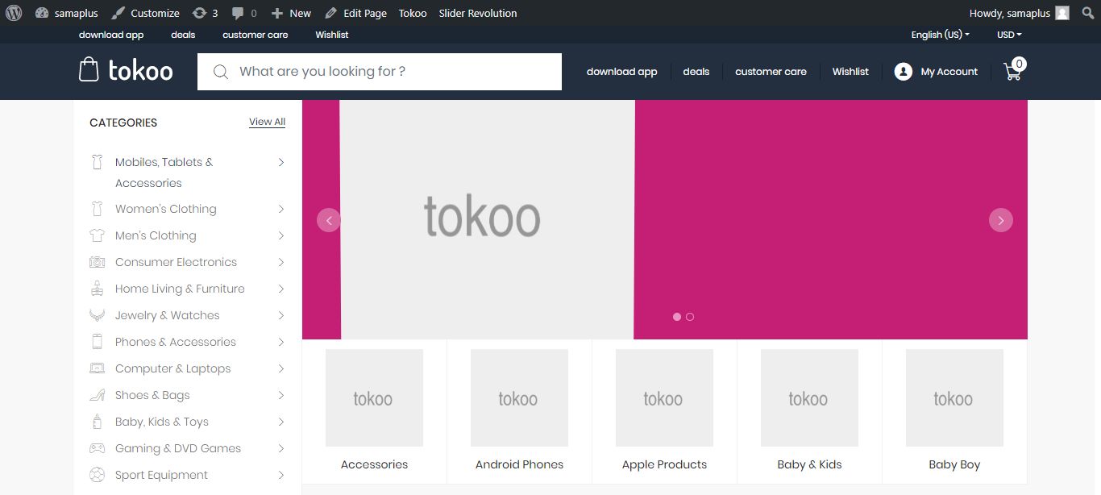Expand the Consumer Electronics chevron
Image resolution: width=1101 pixels, height=495 pixels.
pos(281,262)
